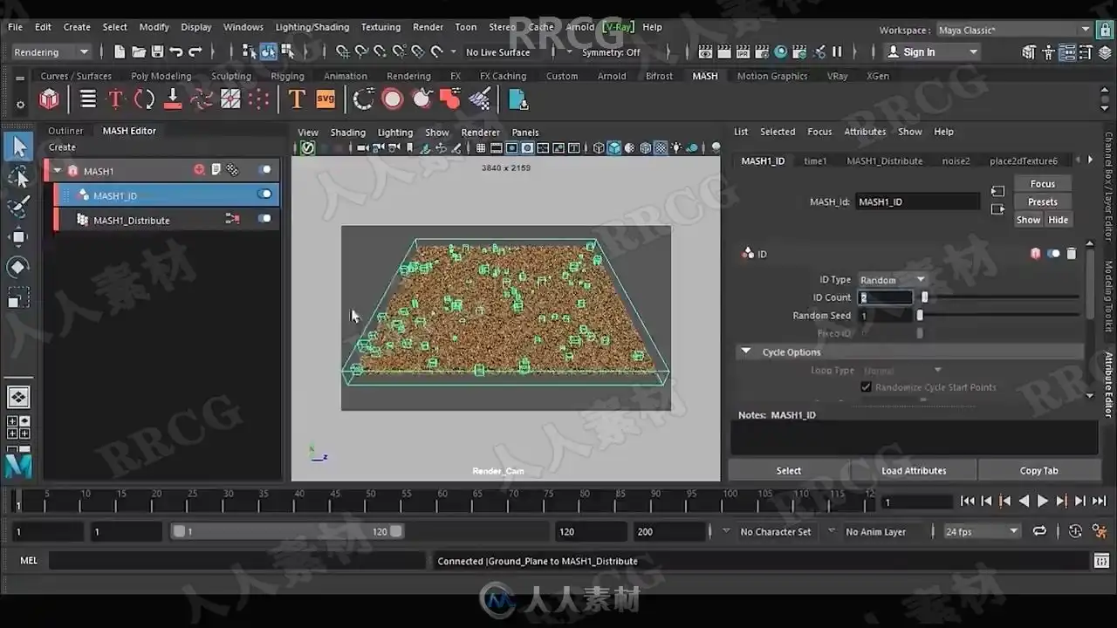Select the Rotate tool in the toolbox
The width and height of the screenshot is (1117, 628).
click(x=18, y=267)
